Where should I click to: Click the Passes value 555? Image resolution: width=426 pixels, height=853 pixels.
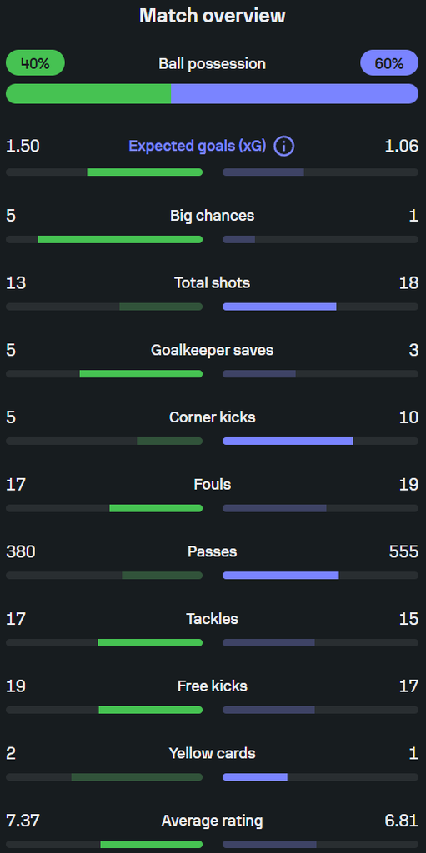pos(403,551)
